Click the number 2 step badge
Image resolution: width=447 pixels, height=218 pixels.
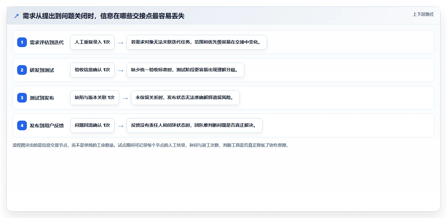point(22,70)
